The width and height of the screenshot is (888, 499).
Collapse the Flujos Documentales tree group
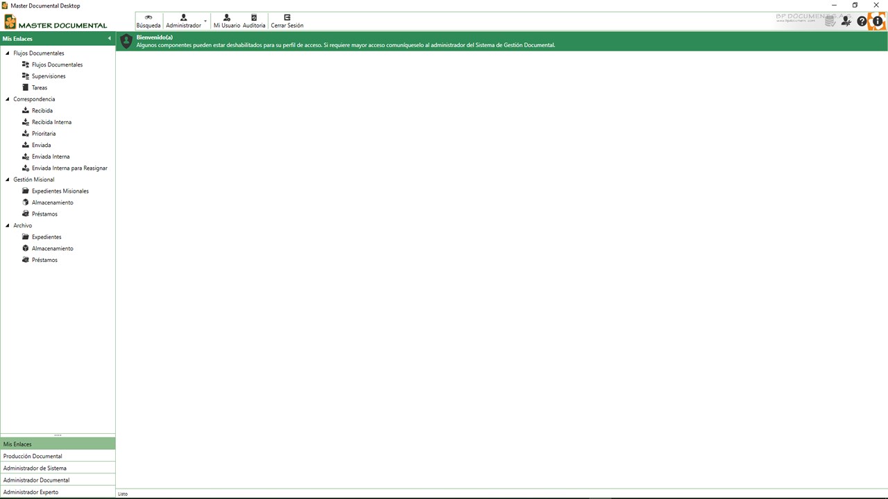click(x=8, y=53)
